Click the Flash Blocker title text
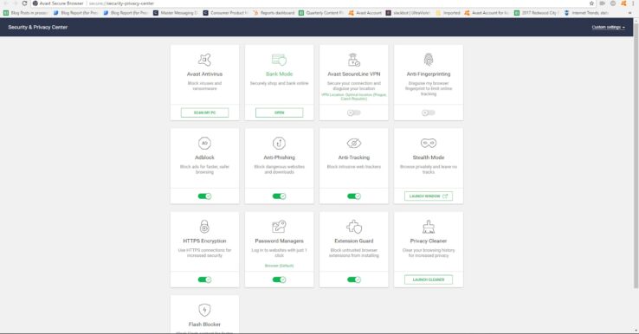Viewport: 639px width, 334px height. point(204,324)
